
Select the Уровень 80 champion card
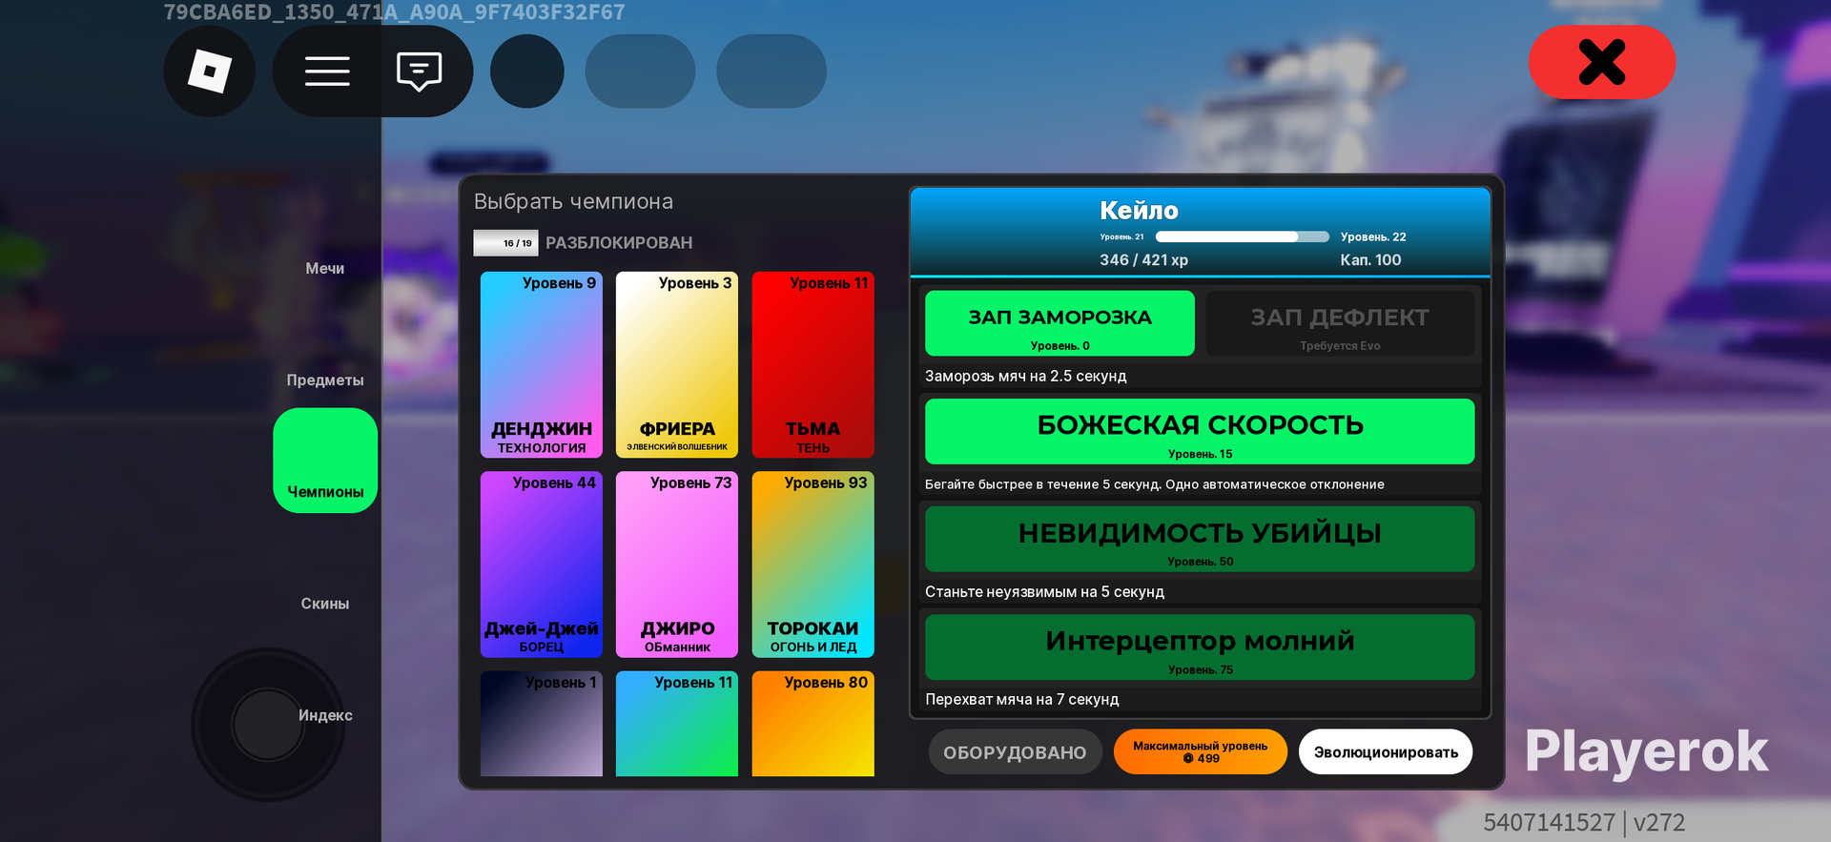pyautogui.click(x=813, y=724)
